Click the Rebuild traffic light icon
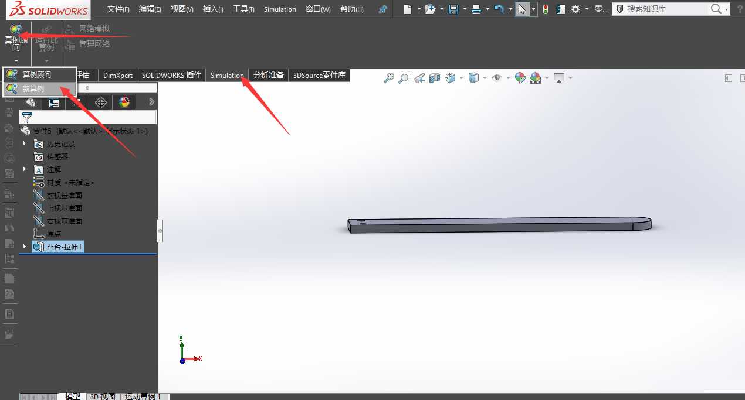Screen dimensions: 745x400 (x=546, y=9)
